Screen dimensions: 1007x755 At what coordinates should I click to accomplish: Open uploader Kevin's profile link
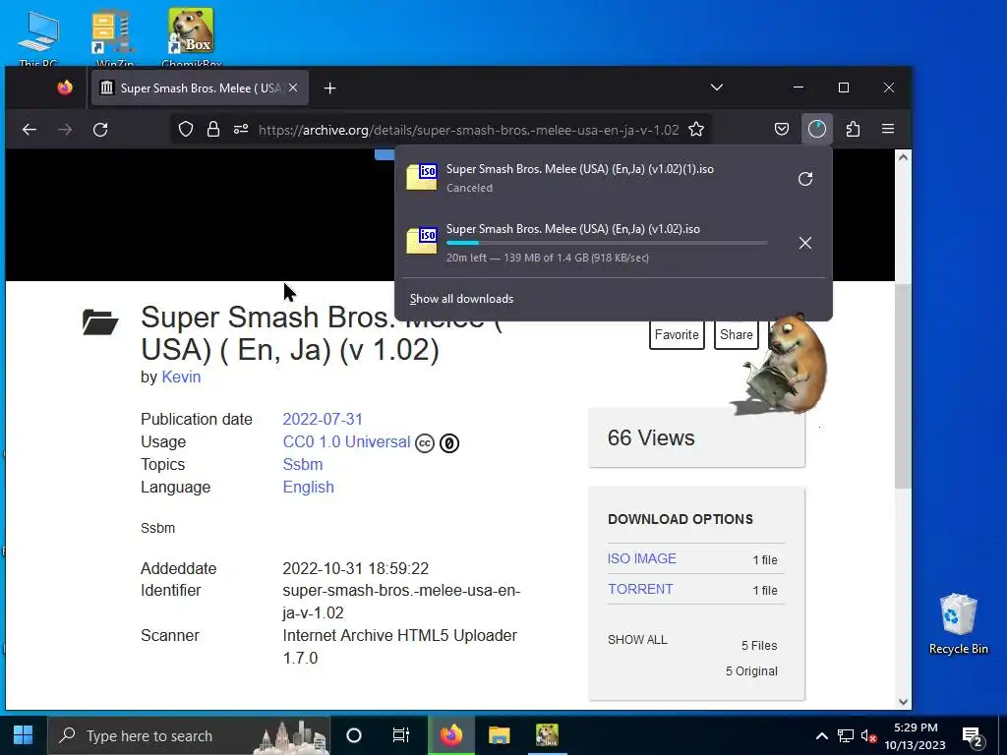181,377
